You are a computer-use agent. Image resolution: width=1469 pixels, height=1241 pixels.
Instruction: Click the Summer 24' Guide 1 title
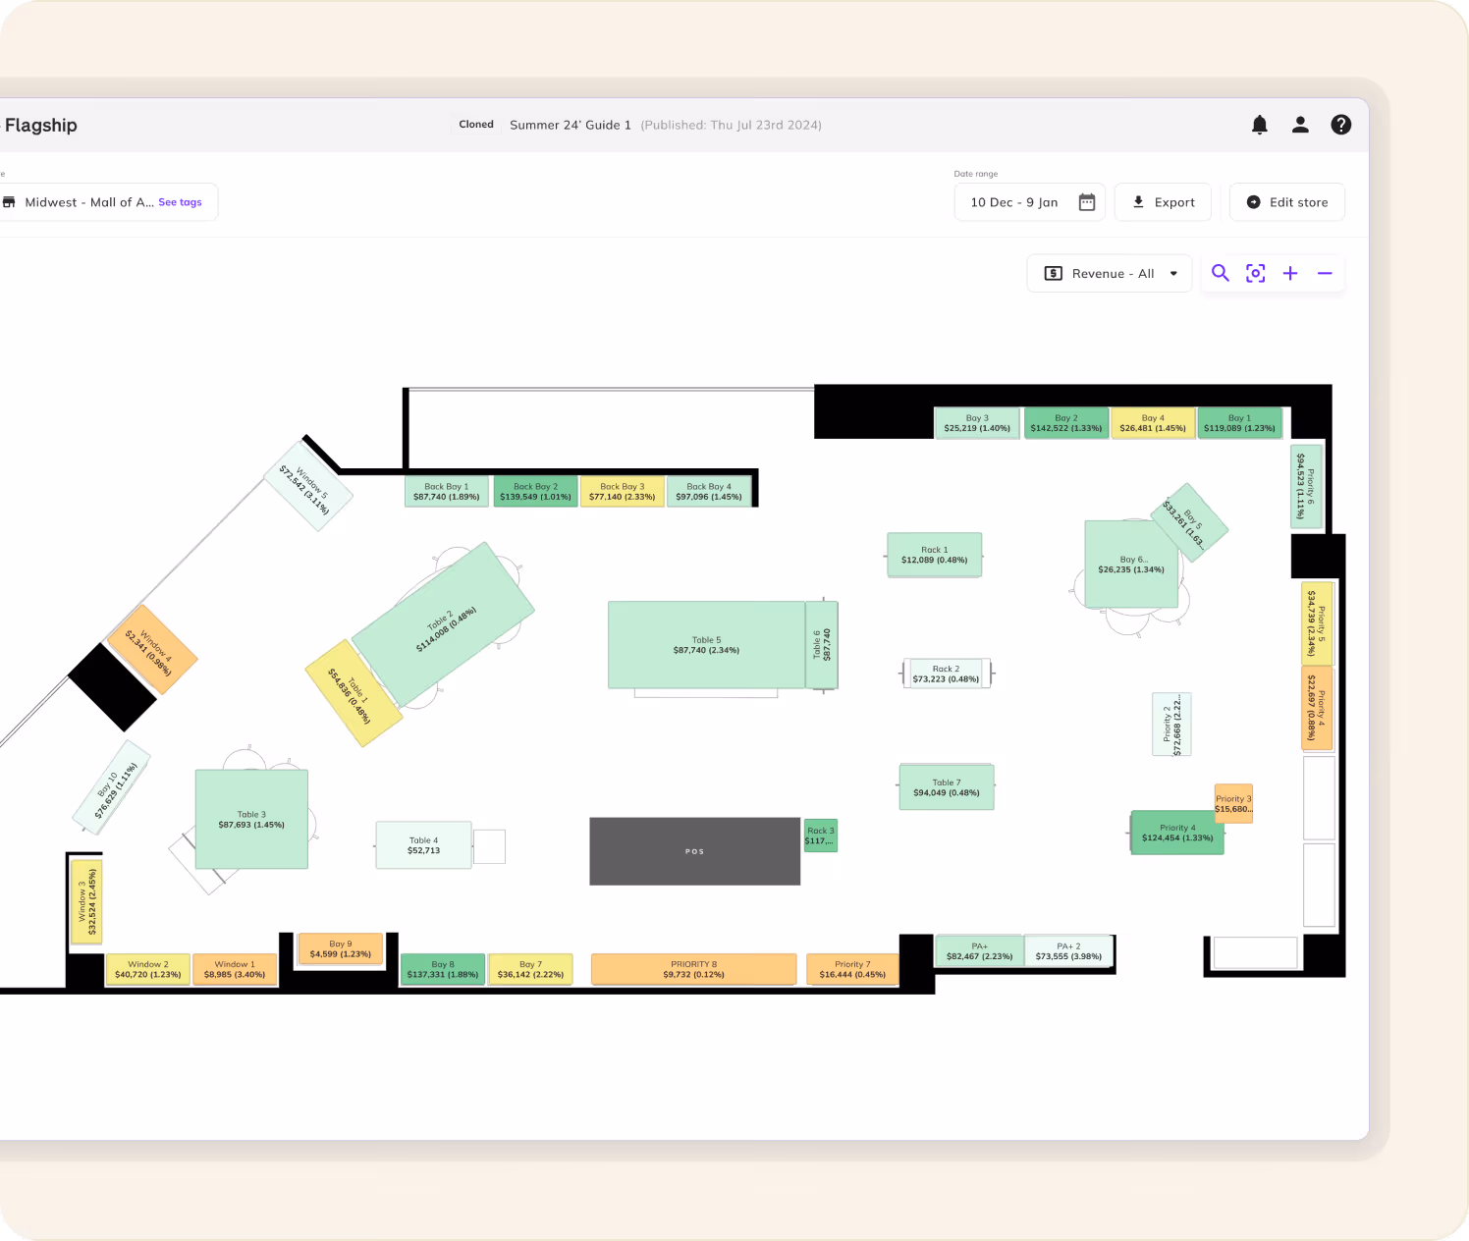tap(571, 125)
